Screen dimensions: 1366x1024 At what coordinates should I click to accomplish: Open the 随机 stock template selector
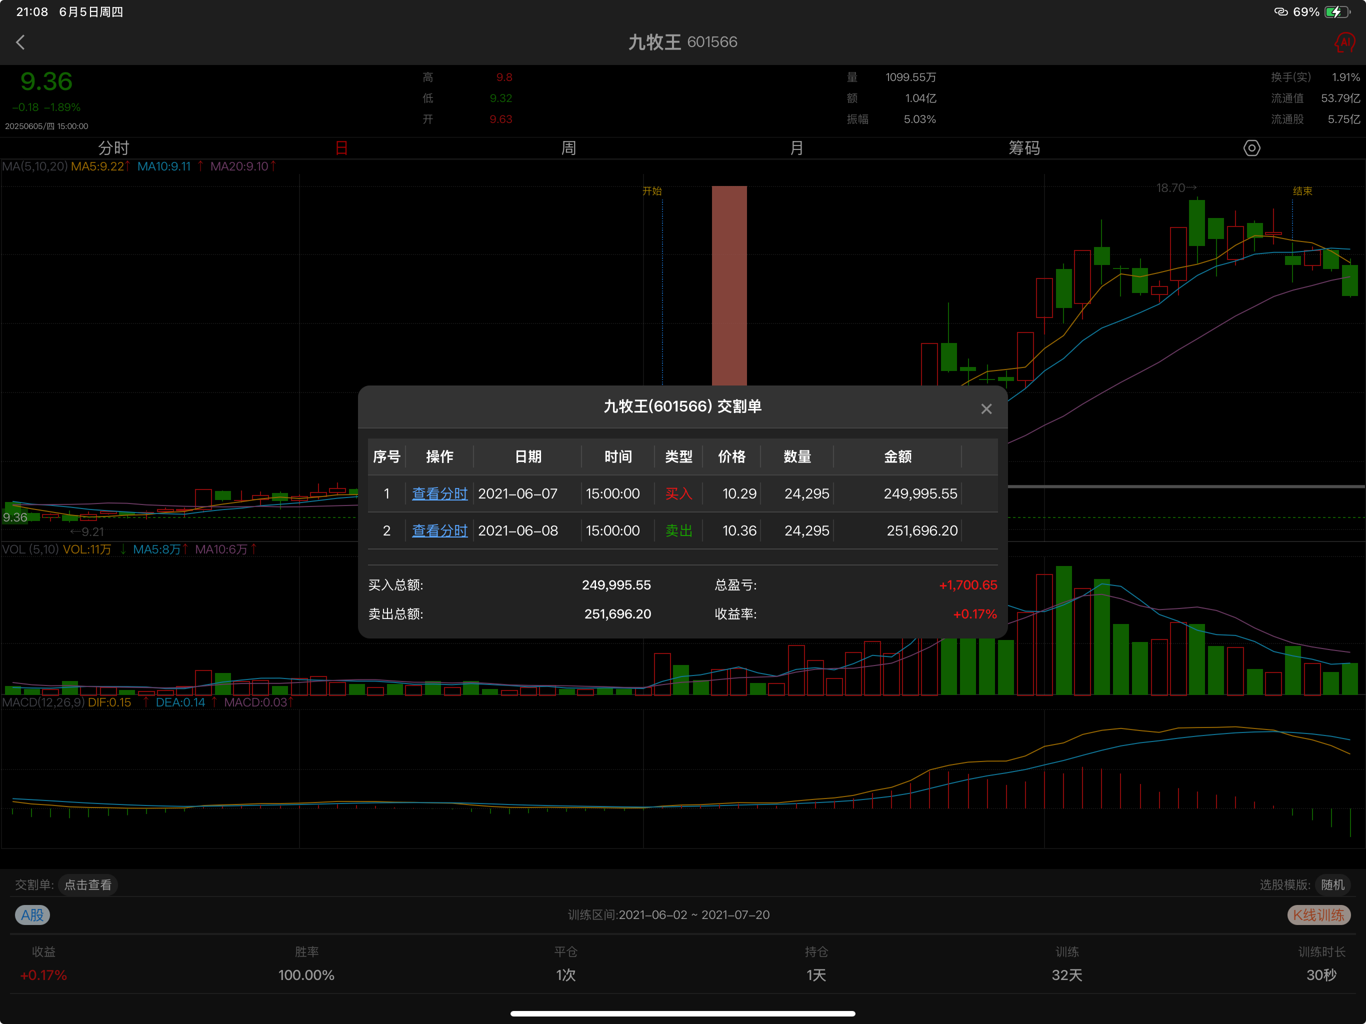point(1332,885)
